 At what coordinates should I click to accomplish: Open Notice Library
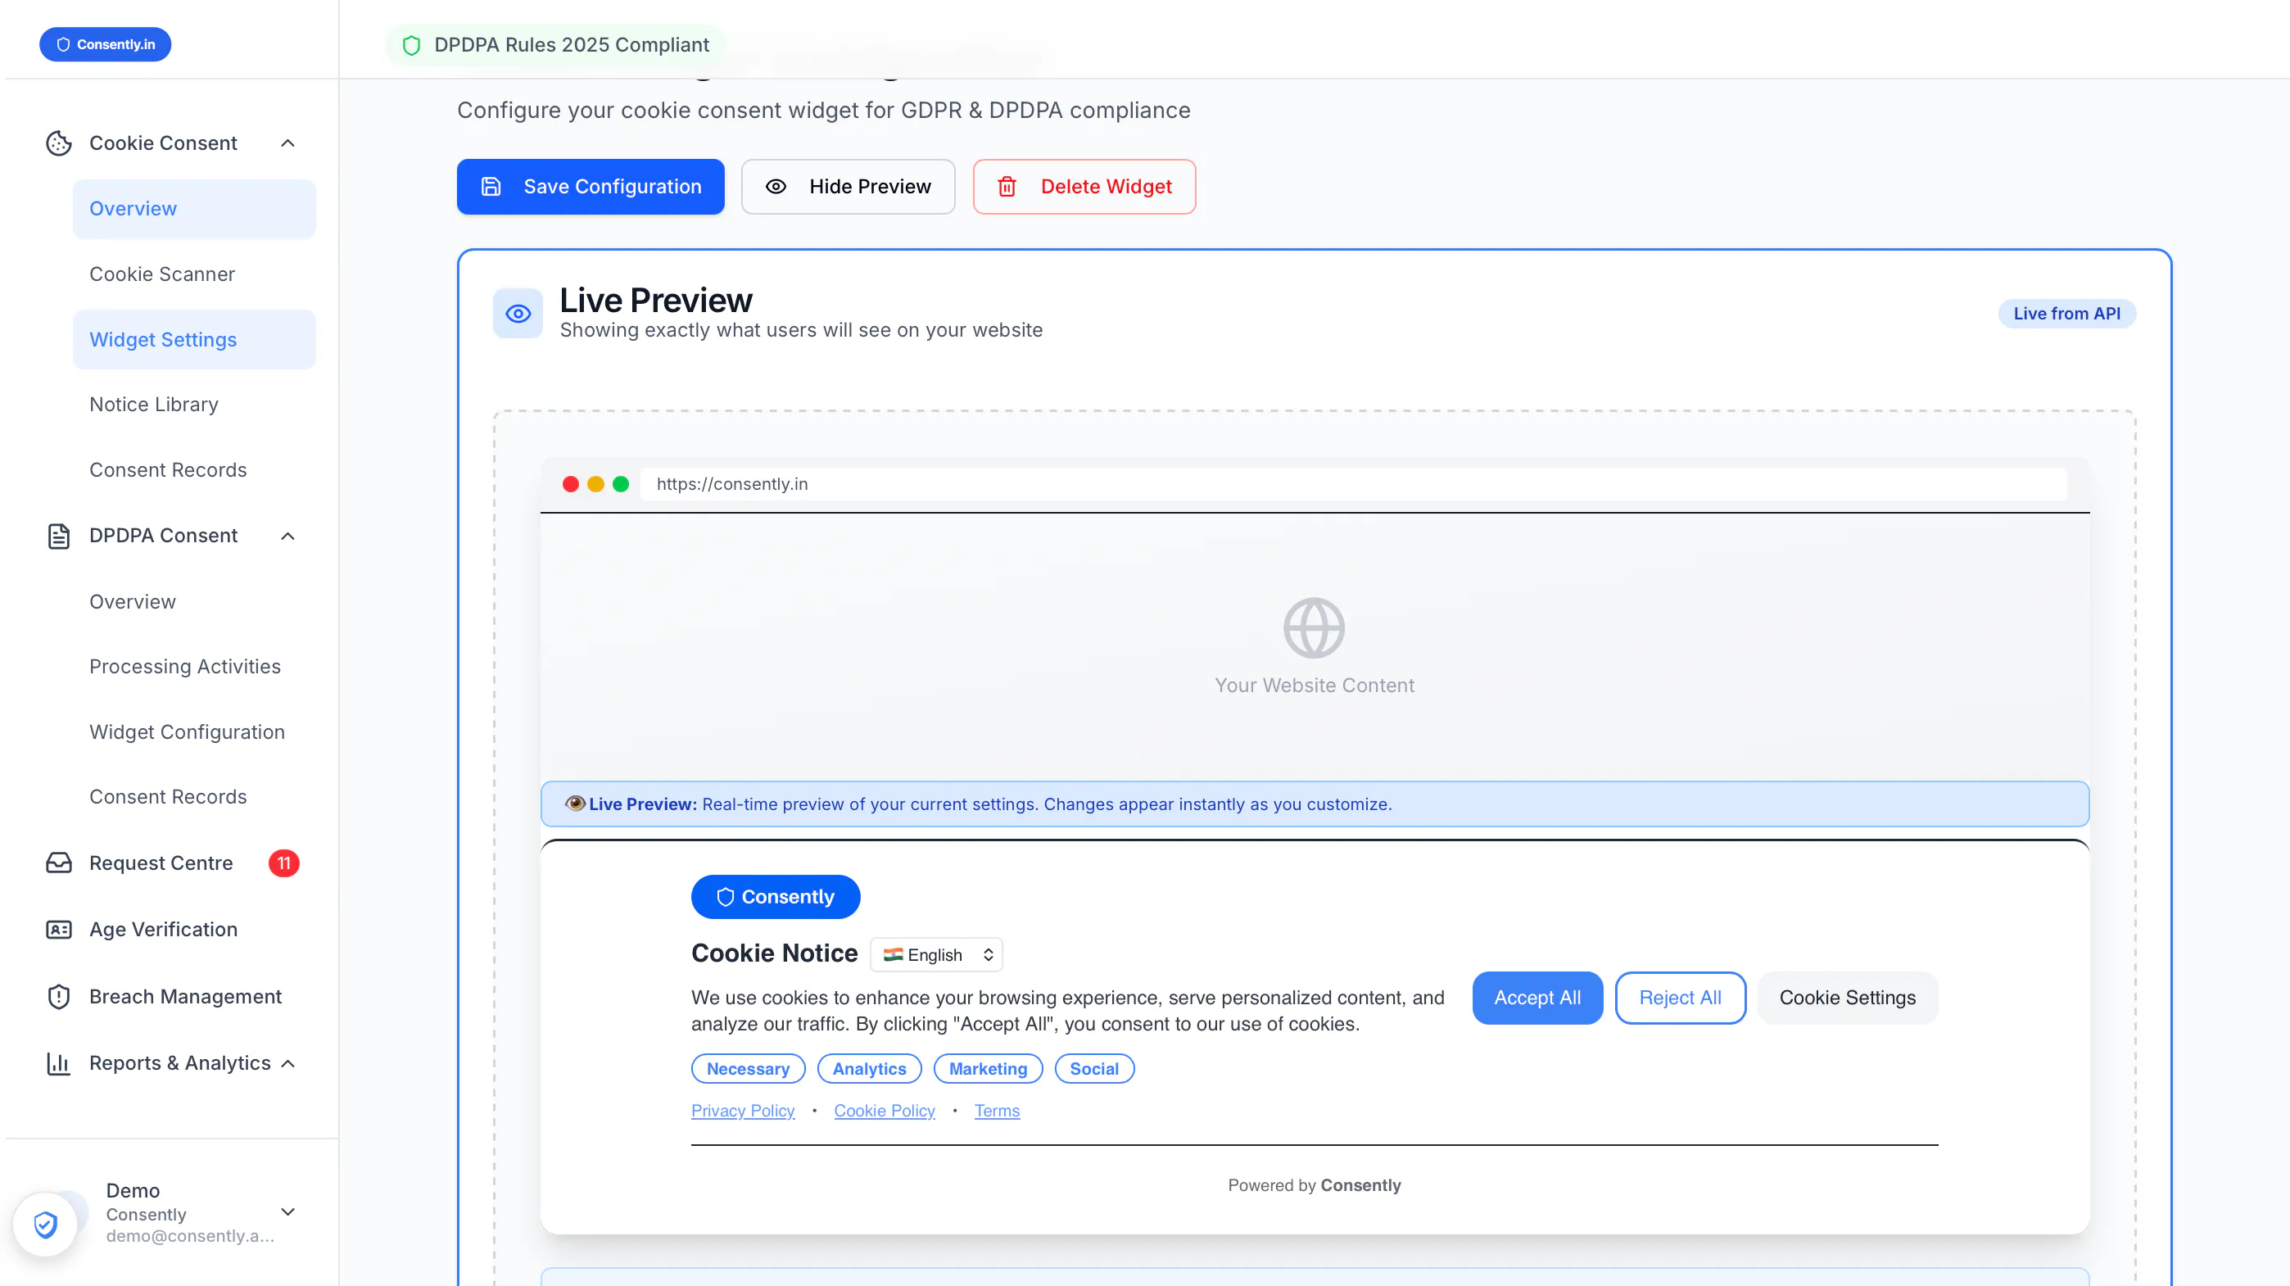point(194,405)
